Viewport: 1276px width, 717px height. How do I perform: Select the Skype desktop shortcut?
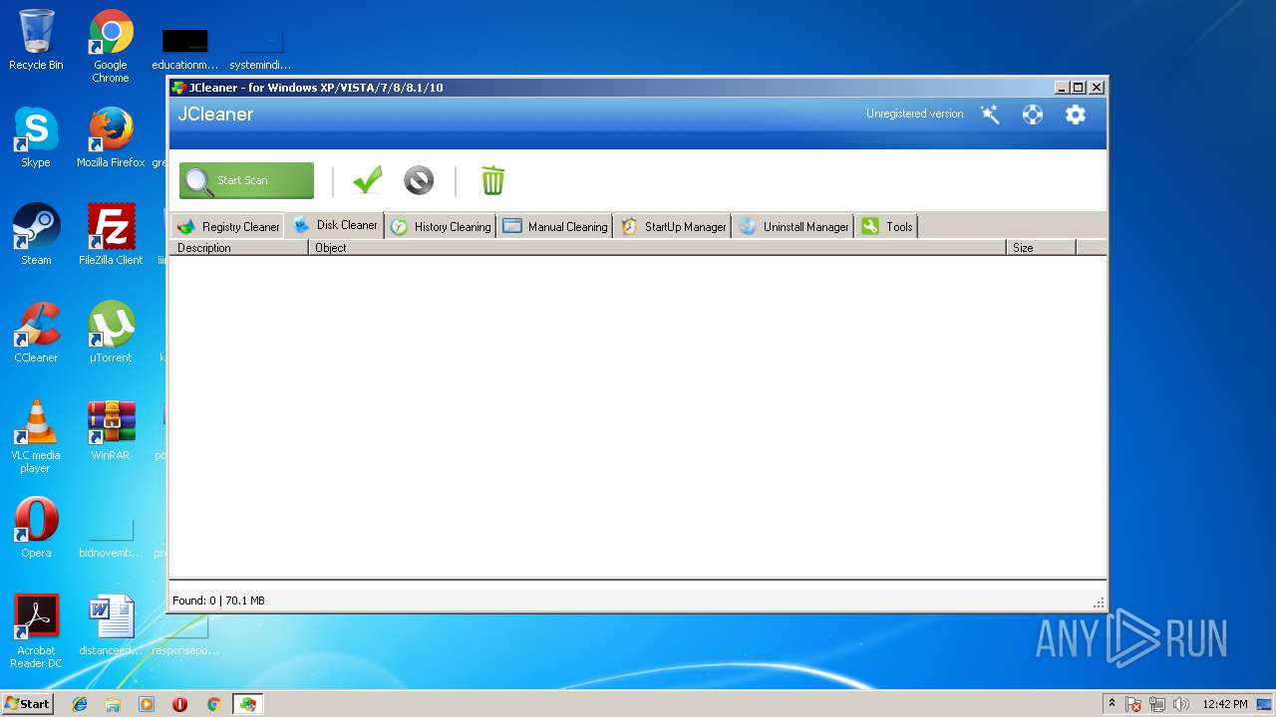point(36,137)
